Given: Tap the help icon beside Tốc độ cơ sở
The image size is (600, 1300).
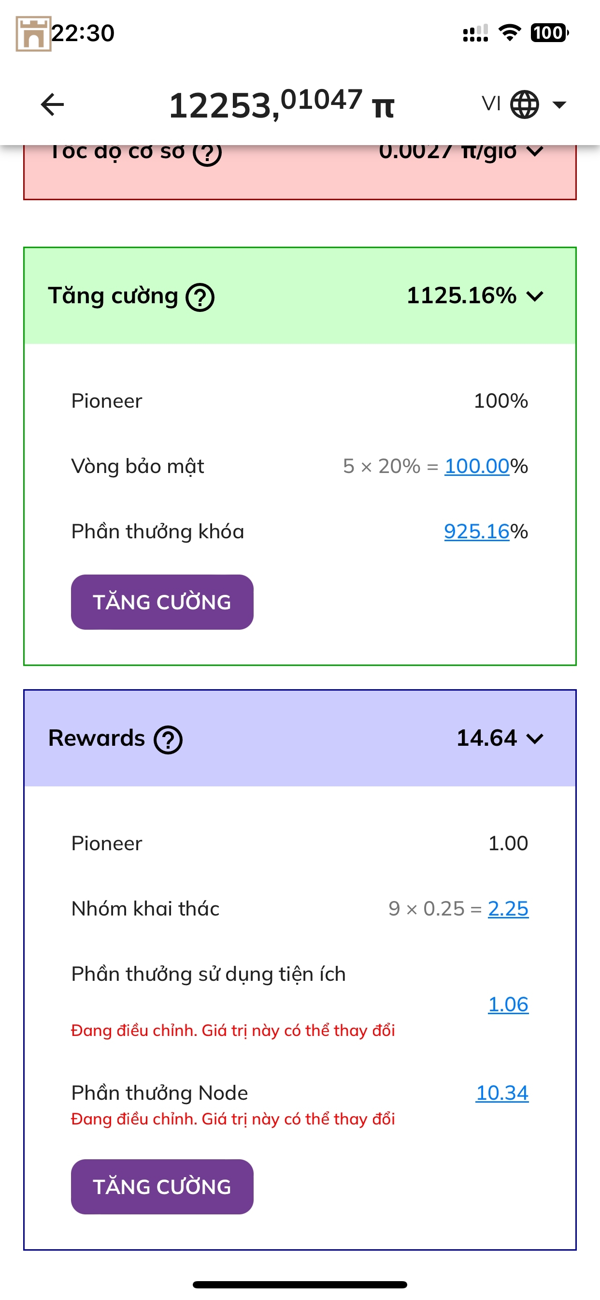Looking at the screenshot, I should point(207,152).
